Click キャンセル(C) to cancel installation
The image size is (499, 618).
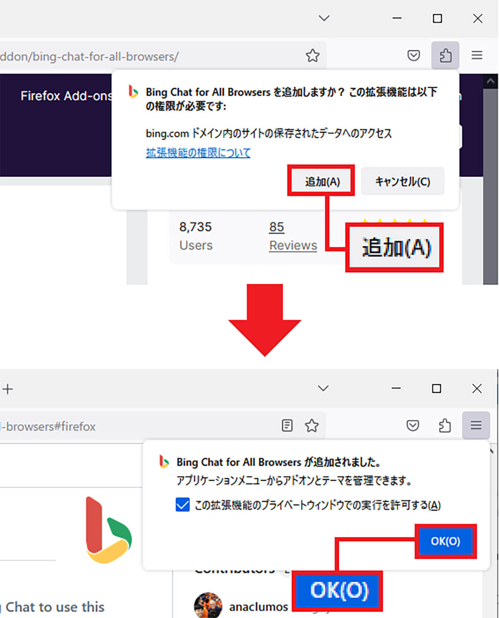403,181
